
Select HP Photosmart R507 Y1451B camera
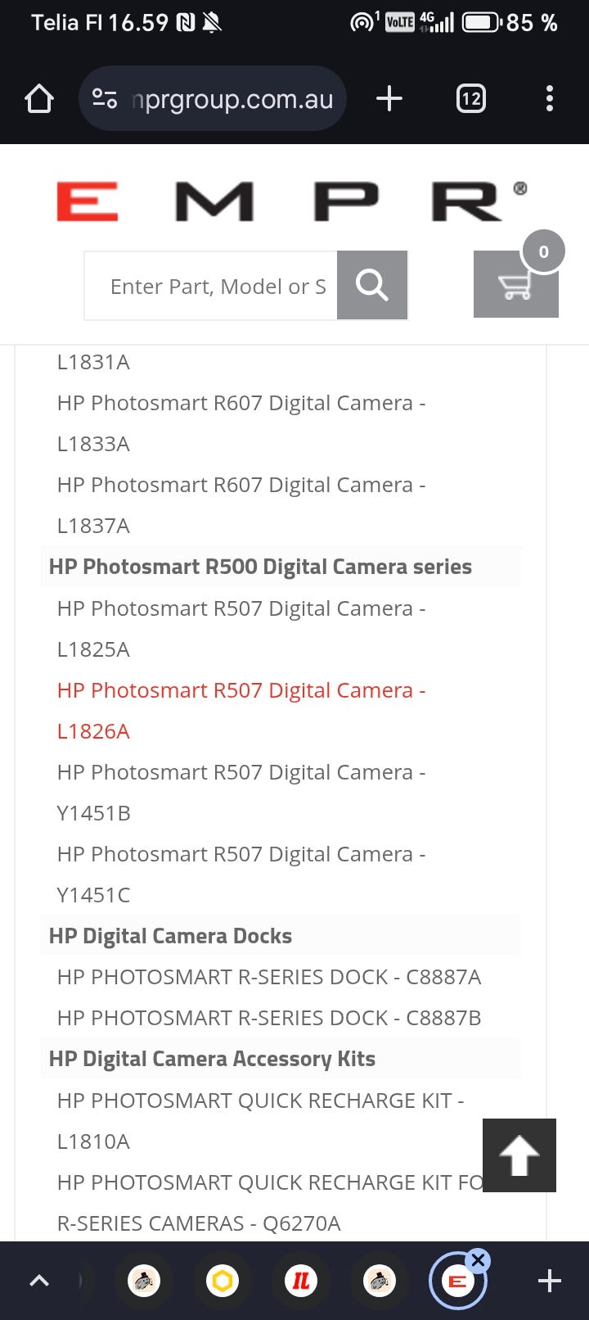(x=241, y=773)
